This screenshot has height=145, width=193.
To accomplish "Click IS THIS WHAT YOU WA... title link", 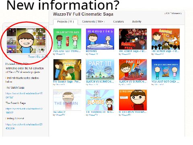I will tap(133, 112).
